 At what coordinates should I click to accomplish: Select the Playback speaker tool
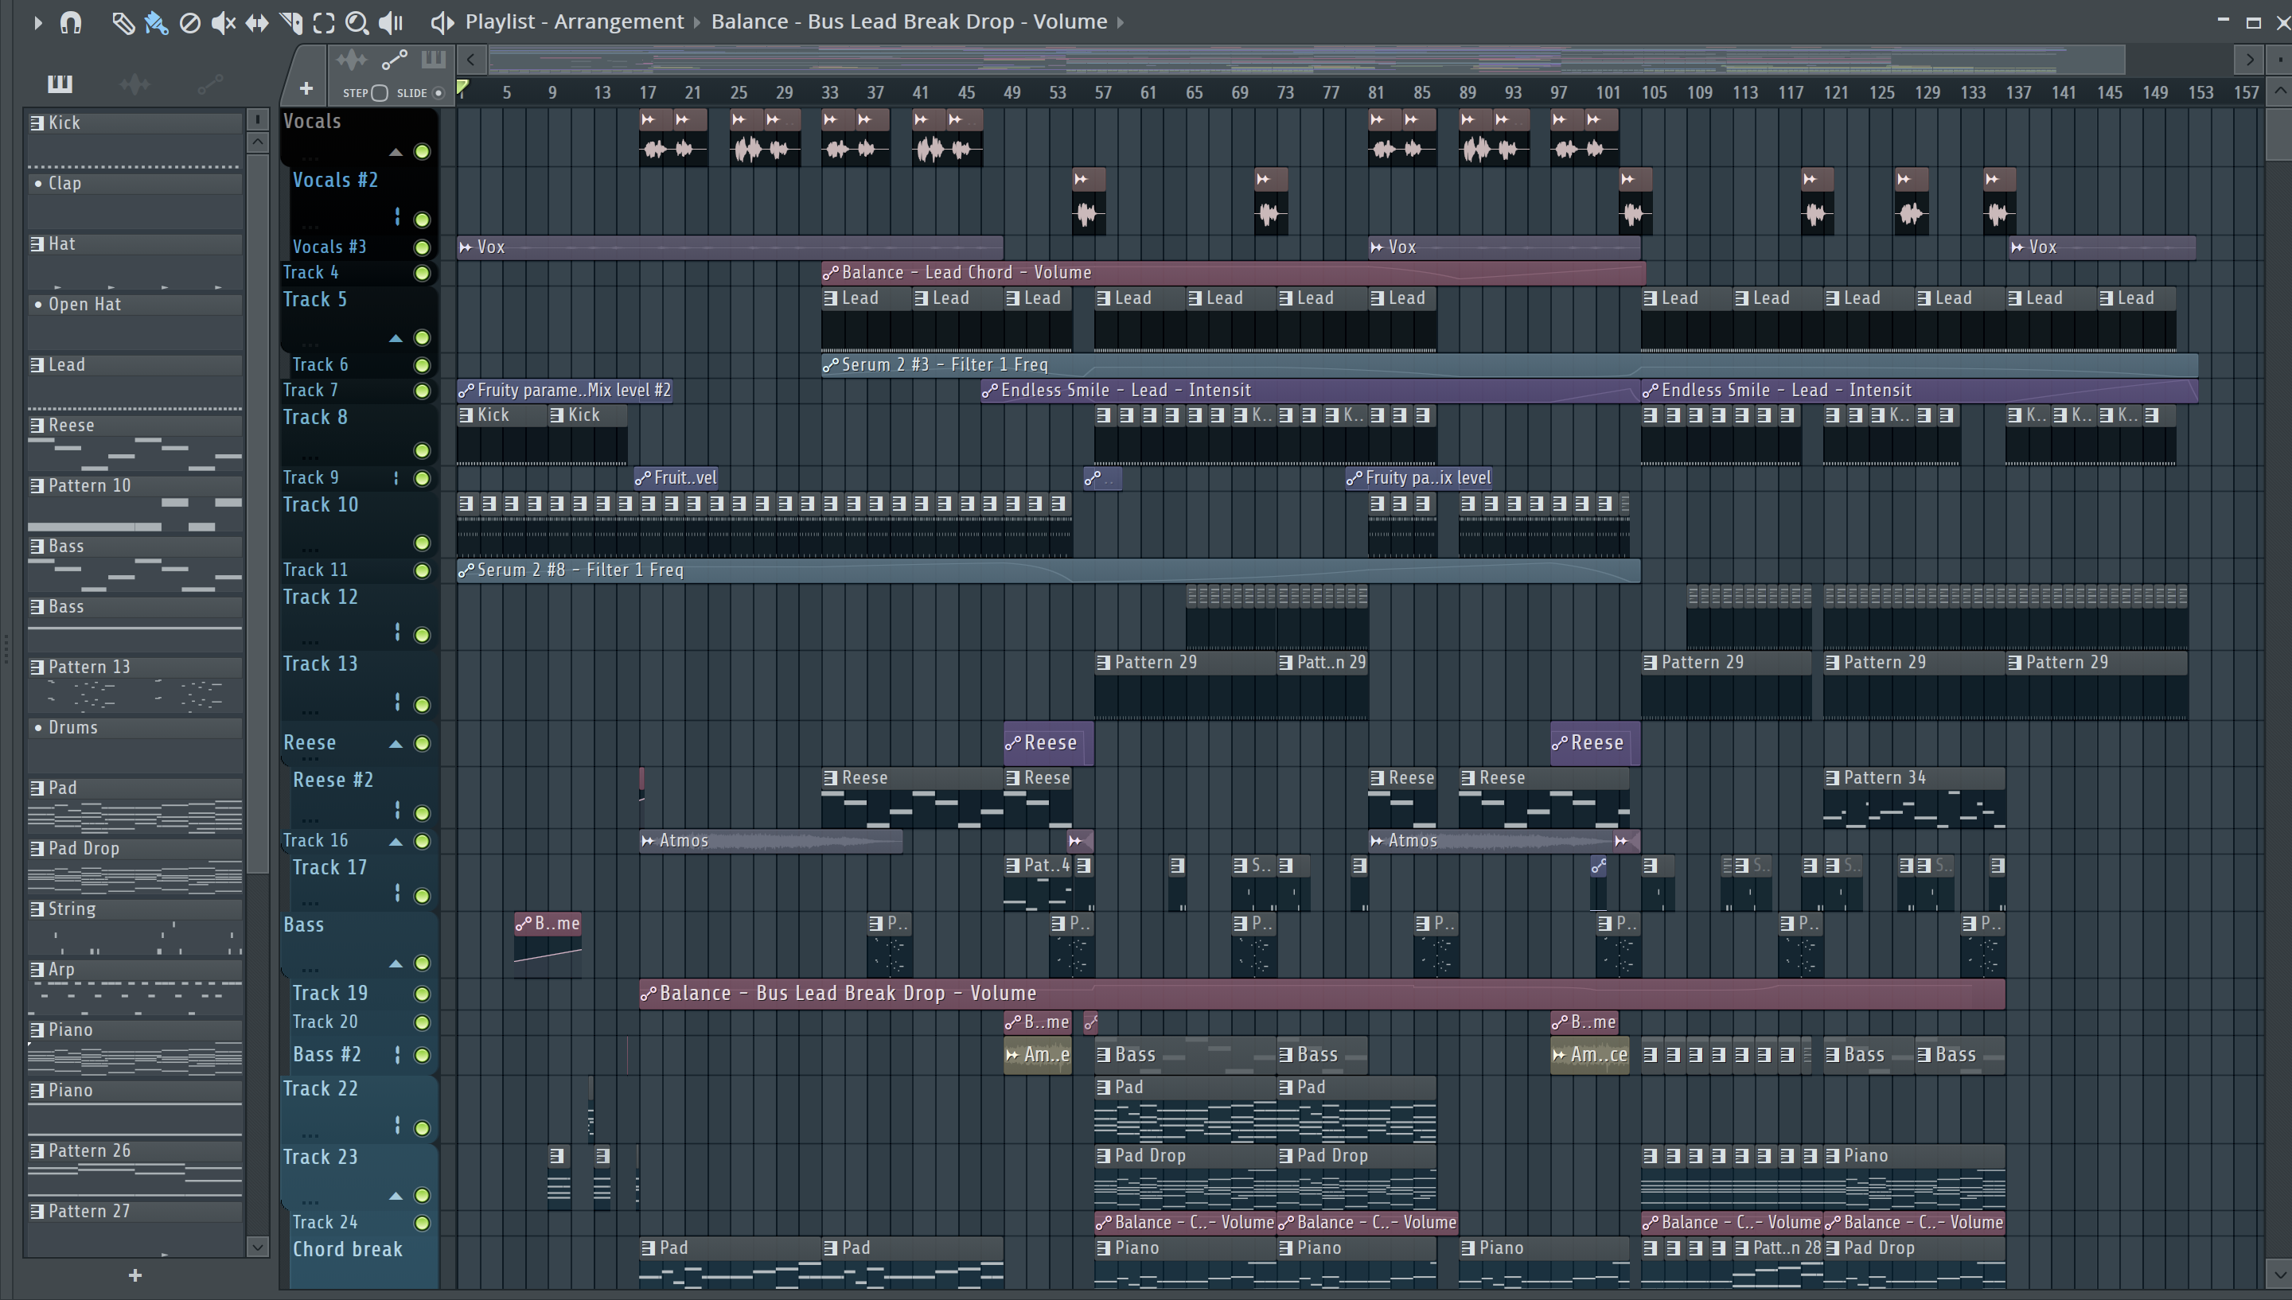point(391,22)
